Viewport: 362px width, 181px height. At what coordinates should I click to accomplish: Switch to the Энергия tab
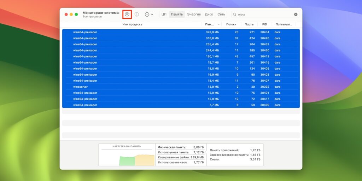point(194,14)
